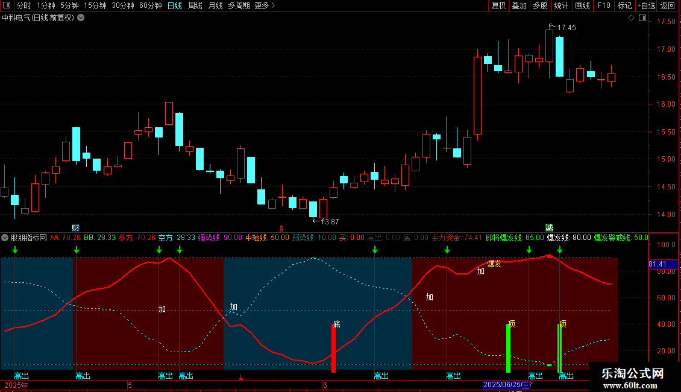Switch to 分时 view
Image resolution: width=681 pixels, height=392 pixels.
click(24, 5)
